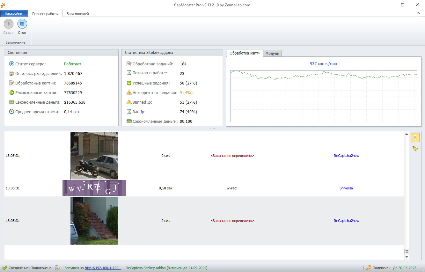Click the WVREGJ text captcha image
This screenshot has width=425, height=272.
[94, 188]
